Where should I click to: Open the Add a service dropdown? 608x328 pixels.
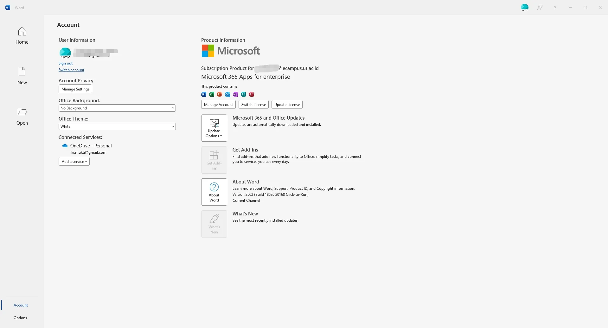(x=74, y=162)
